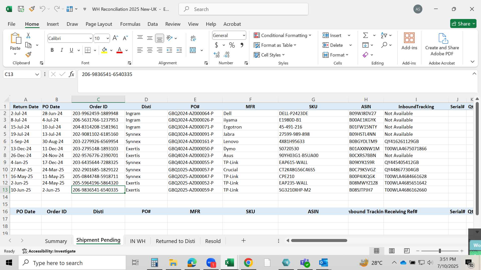Click the Search box in title bar
The image size is (481, 270).
pyautogui.click(x=243, y=9)
